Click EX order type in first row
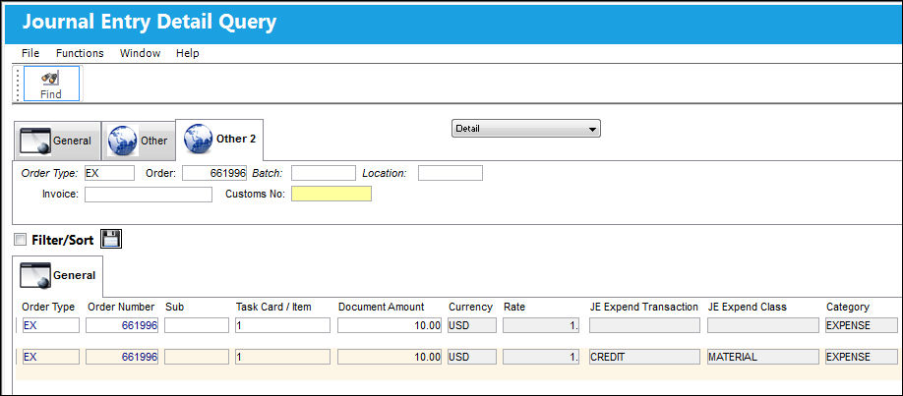 (x=51, y=325)
